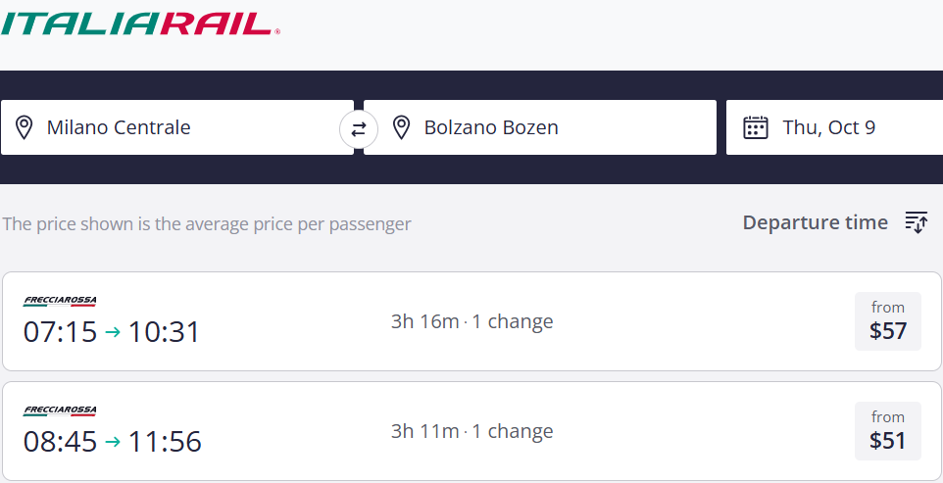Click Frecciarossa logo on 08:45 train
Screen dimensions: 943x483
coord(60,411)
